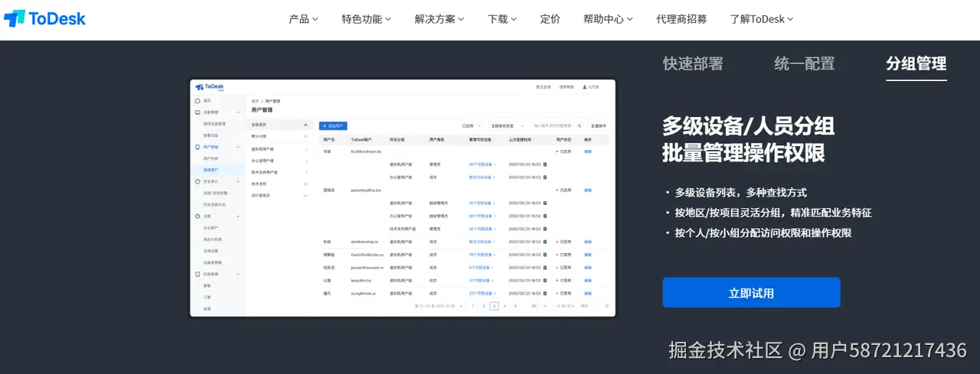
Task: Open the 特色功能 dropdown menu
Action: [367, 19]
